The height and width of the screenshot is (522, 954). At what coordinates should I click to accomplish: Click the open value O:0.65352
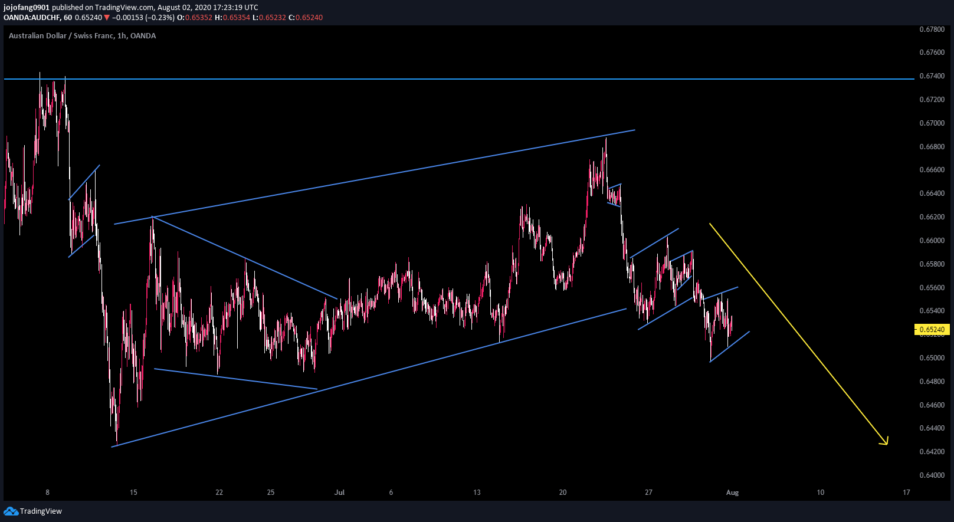pyautogui.click(x=195, y=18)
